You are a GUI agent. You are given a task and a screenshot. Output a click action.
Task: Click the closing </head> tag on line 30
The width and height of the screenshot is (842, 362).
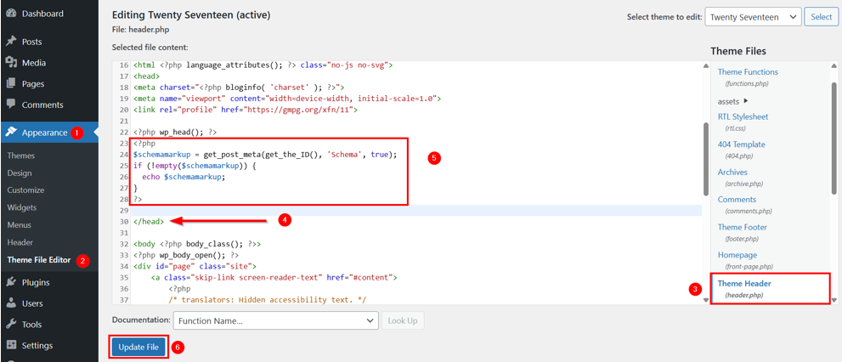(150, 221)
